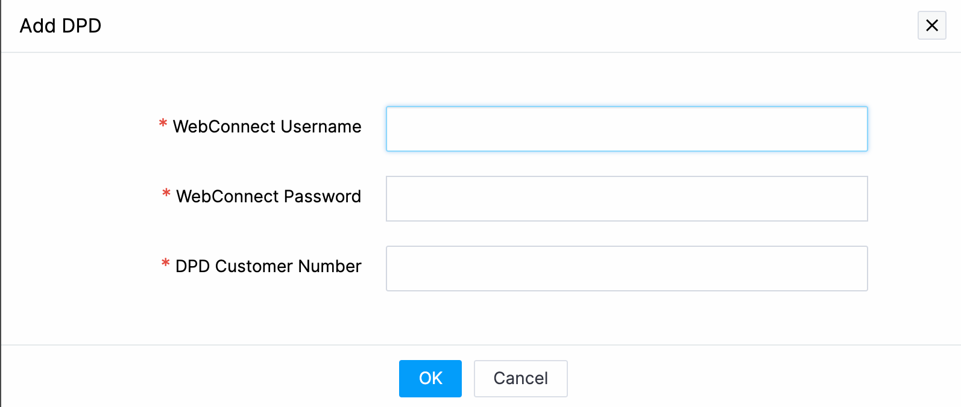Click the WebConnect Username label
The width and height of the screenshot is (961, 407).
[x=267, y=126]
